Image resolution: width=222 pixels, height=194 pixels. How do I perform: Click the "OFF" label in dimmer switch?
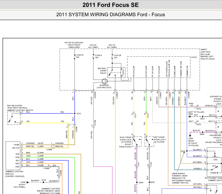214,166
